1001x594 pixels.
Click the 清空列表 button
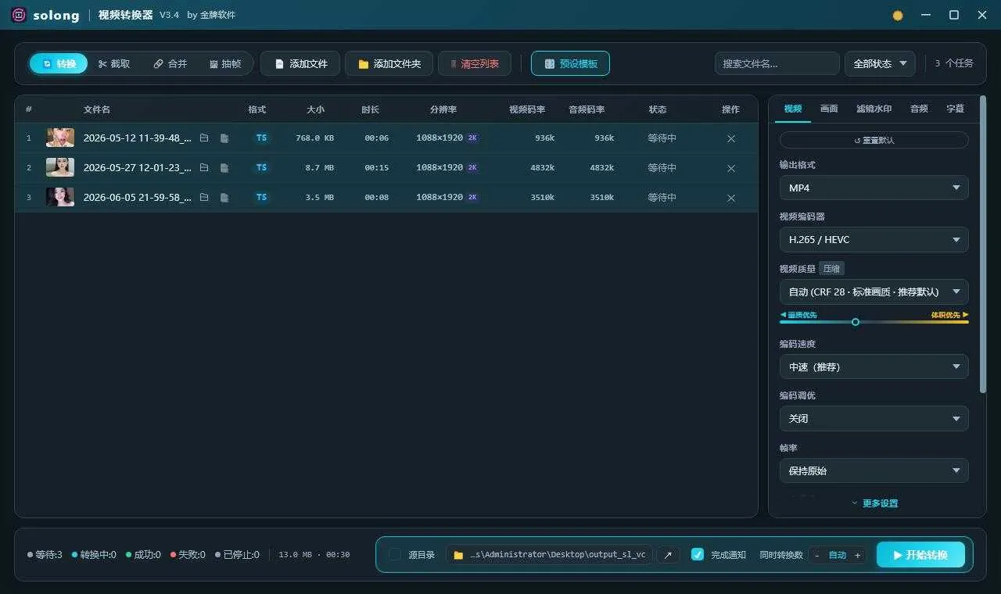(x=475, y=63)
